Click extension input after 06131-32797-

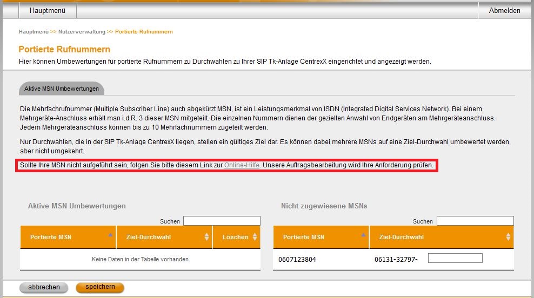click(x=455, y=258)
